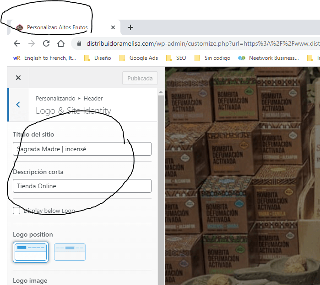Select left-aligned logo position
320x285 pixels.
pyautogui.click(x=31, y=252)
